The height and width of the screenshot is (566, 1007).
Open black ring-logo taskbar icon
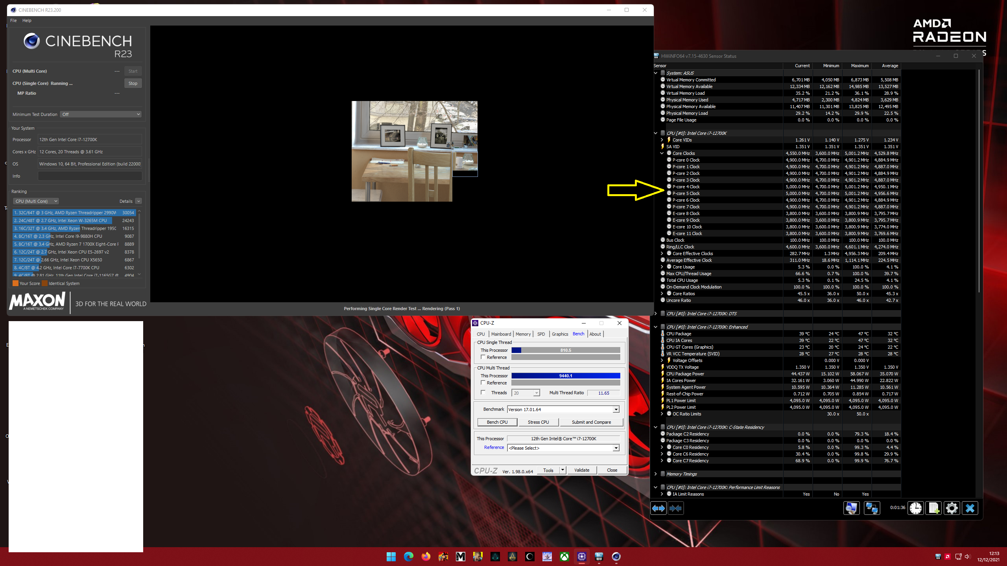[x=530, y=557]
